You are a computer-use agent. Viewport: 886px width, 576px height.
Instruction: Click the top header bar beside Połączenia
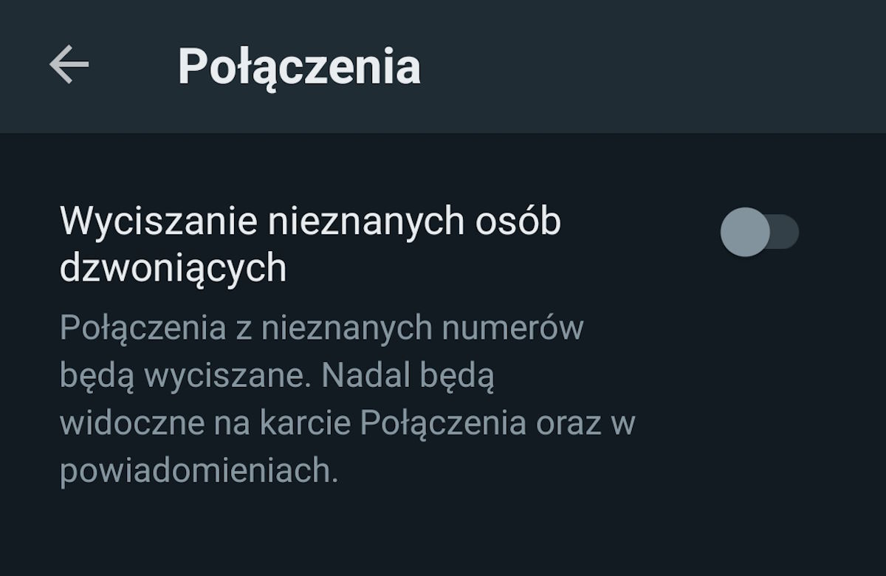point(628,66)
